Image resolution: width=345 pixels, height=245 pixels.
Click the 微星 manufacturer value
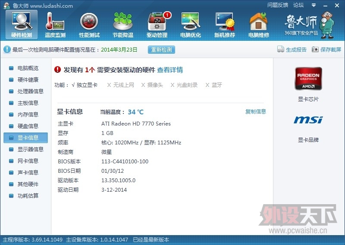107,152
